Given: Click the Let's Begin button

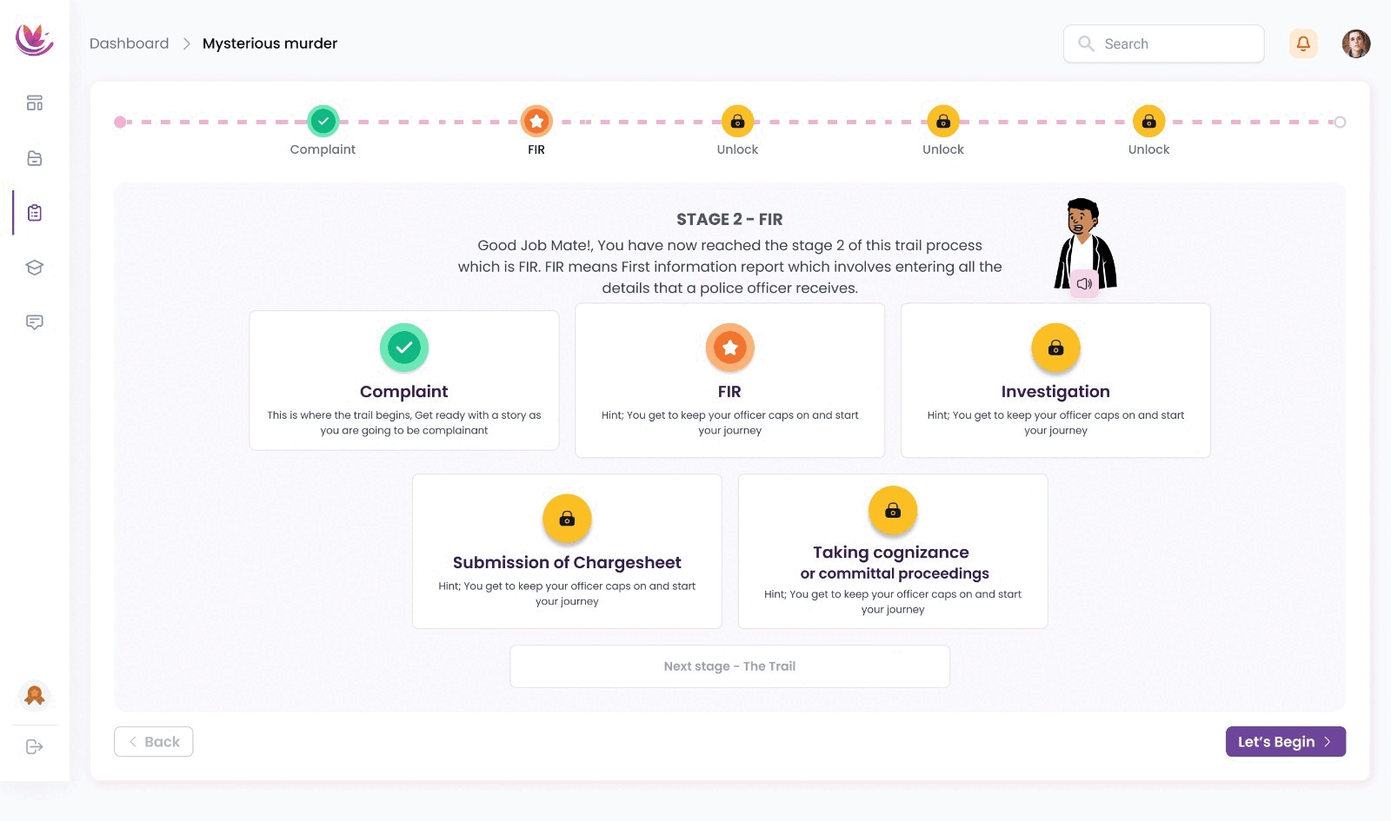Looking at the screenshot, I should coord(1285,742).
